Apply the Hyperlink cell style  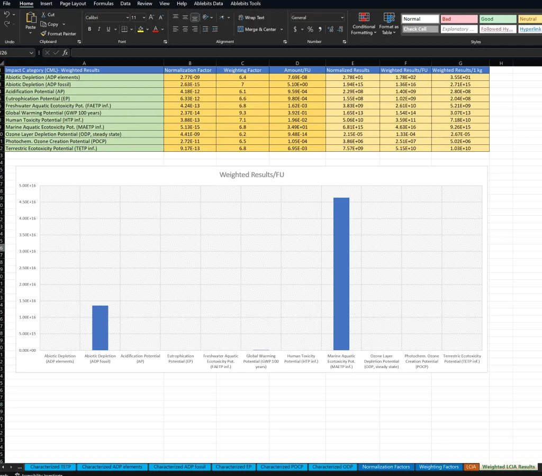[x=530, y=29]
